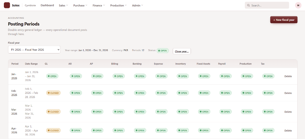Viewport: 305px width, 139px height.
Task: Toggle Billing status for Mar-2026
Action: (x=119, y=112)
